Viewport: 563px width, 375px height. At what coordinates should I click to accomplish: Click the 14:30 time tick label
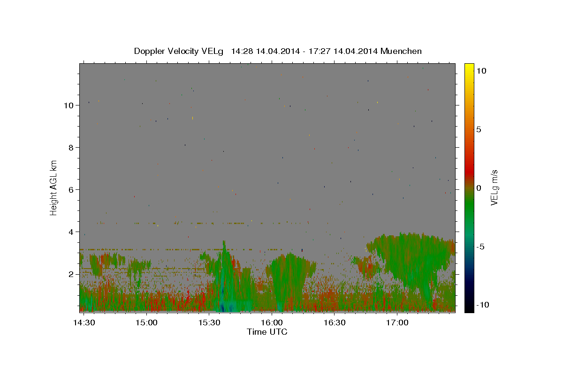point(84,323)
